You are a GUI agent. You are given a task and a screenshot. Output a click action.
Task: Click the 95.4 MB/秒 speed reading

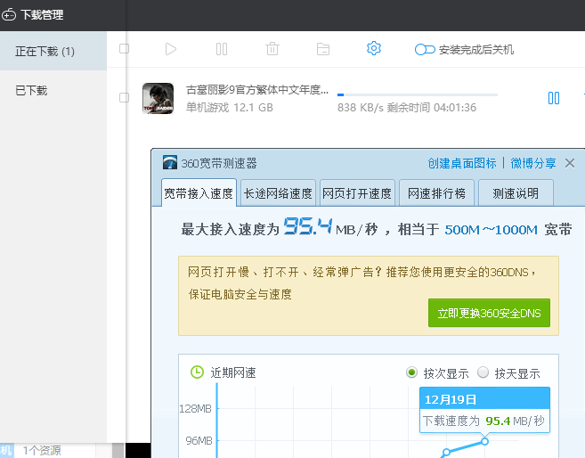pyautogui.click(x=330, y=226)
